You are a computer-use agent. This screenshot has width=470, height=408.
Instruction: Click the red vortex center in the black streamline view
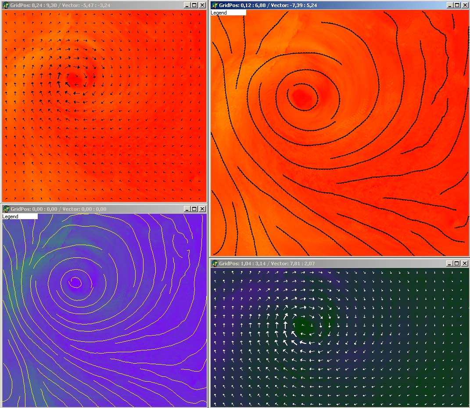click(x=302, y=97)
